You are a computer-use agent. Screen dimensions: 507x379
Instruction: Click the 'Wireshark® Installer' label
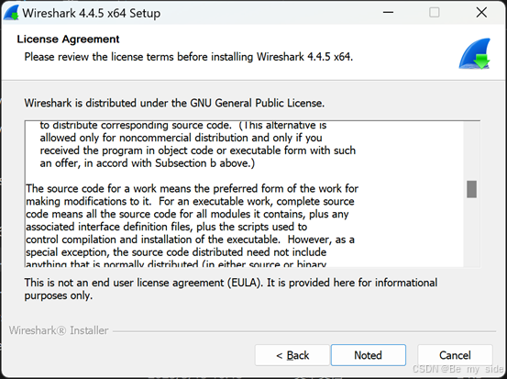click(x=59, y=330)
